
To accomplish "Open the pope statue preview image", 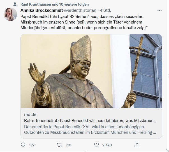I will [91, 71].
